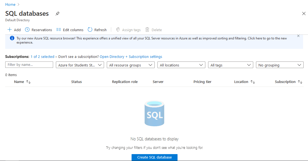Navigate to Home breadcrumb
The image size is (308, 161).
pos(10,4)
